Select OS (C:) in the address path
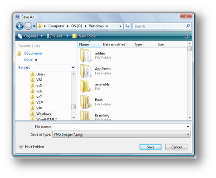The height and width of the screenshot is (178, 216). 77,26
